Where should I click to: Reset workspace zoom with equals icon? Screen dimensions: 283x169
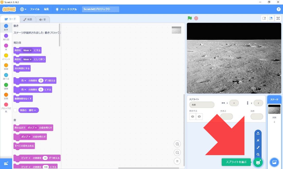pos(177,161)
